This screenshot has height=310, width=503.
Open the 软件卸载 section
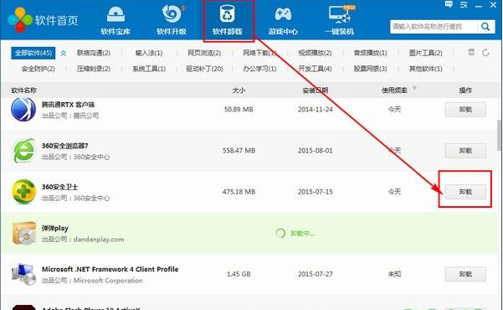(x=228, y=20)
